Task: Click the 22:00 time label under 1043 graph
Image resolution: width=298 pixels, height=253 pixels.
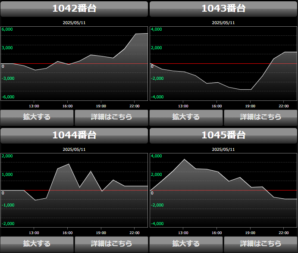Action: tap(284, 106)
